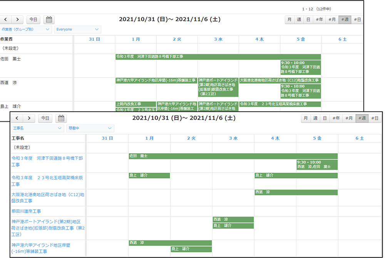Click next week arrow in the front calendar
Image resolution: width=385 pixels, height=258 pixels.
[29, 118]
